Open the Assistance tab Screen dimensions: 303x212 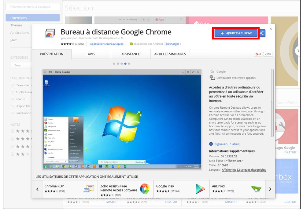131,54
